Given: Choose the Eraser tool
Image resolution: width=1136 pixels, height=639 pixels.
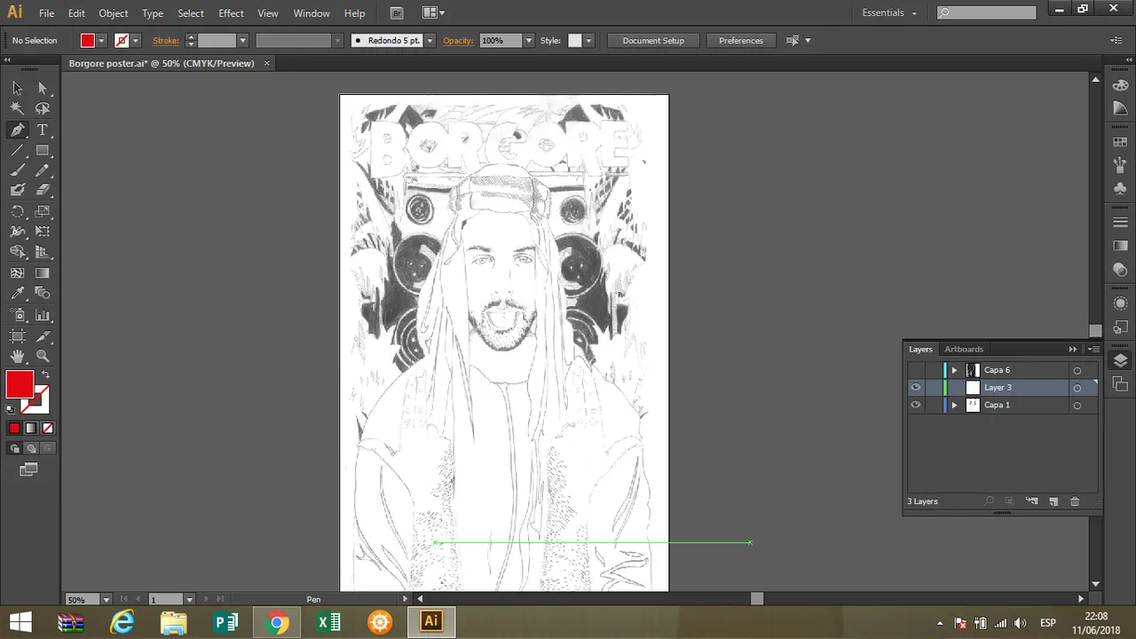Looking at the screenshot, I should click(42, 190).
